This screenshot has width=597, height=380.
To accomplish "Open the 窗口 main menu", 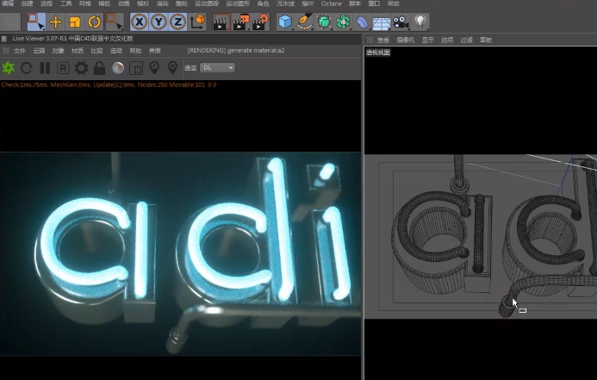I will tap(374, 3).
